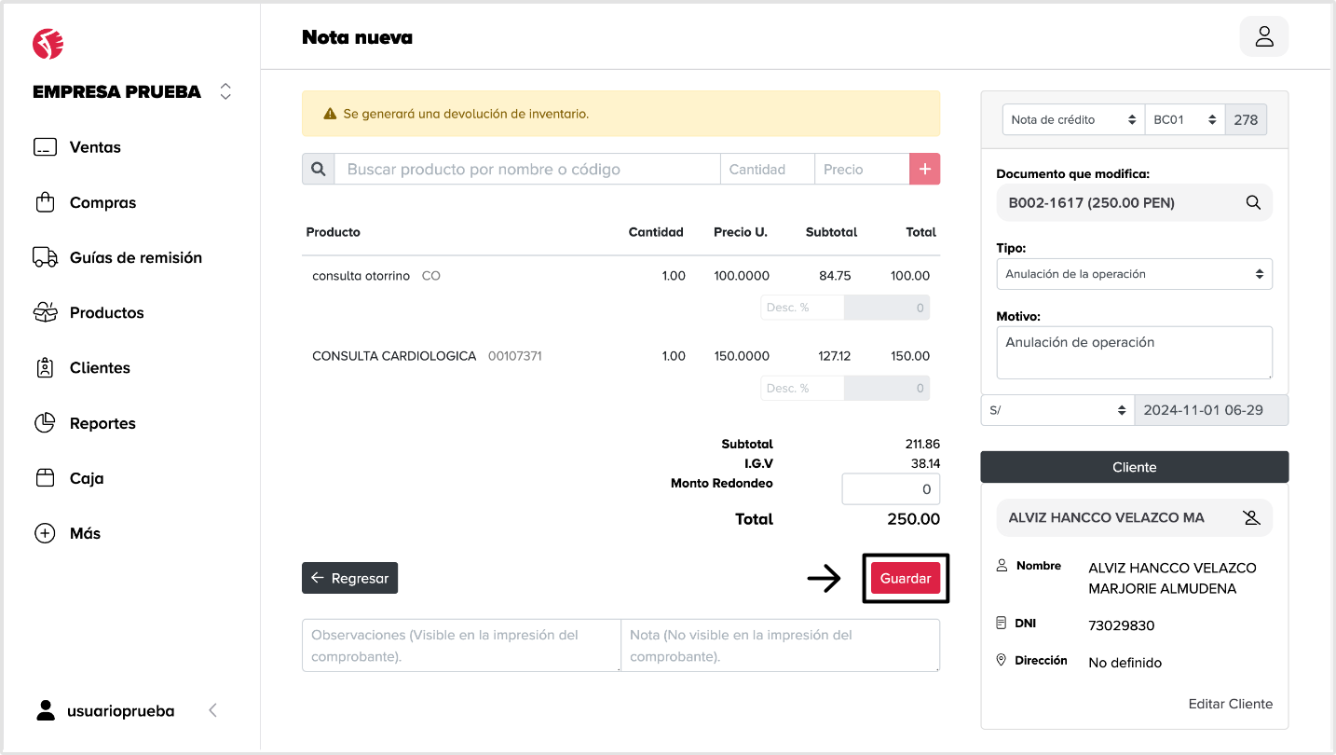Click the magnifier icon beside B002-1617 document
Screen dimensions: 1336x755
(x=1253, y=202)
